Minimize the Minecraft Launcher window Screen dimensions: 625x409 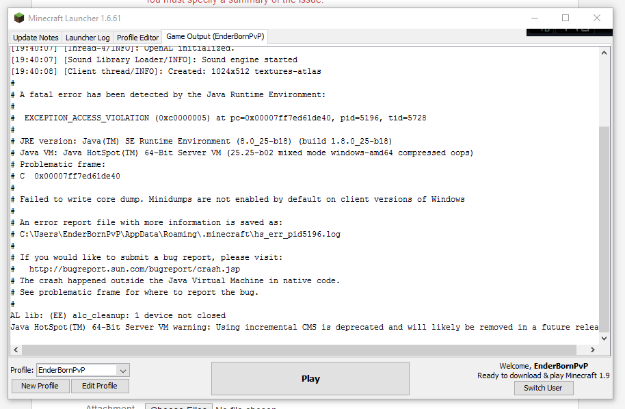coord(535,18)
